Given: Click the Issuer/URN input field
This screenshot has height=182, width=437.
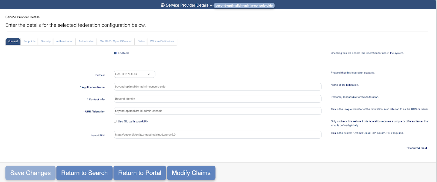Looking at the screenshot, I should (217, 135).
